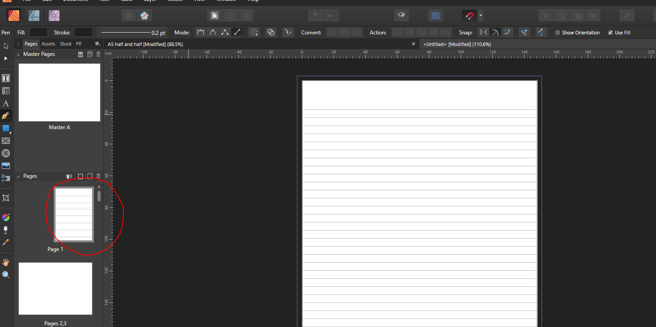
Task: Open the snapping options dropdown arrow
Action: click(x=481, y=16)
